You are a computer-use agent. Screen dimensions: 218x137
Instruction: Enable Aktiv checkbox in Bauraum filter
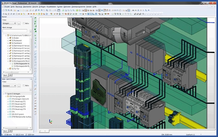[24, 23]
